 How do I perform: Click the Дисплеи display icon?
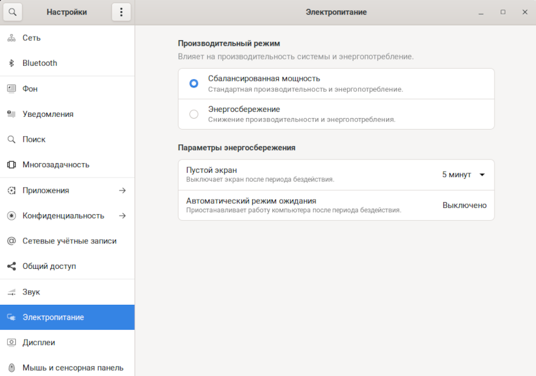click(11, 343)
